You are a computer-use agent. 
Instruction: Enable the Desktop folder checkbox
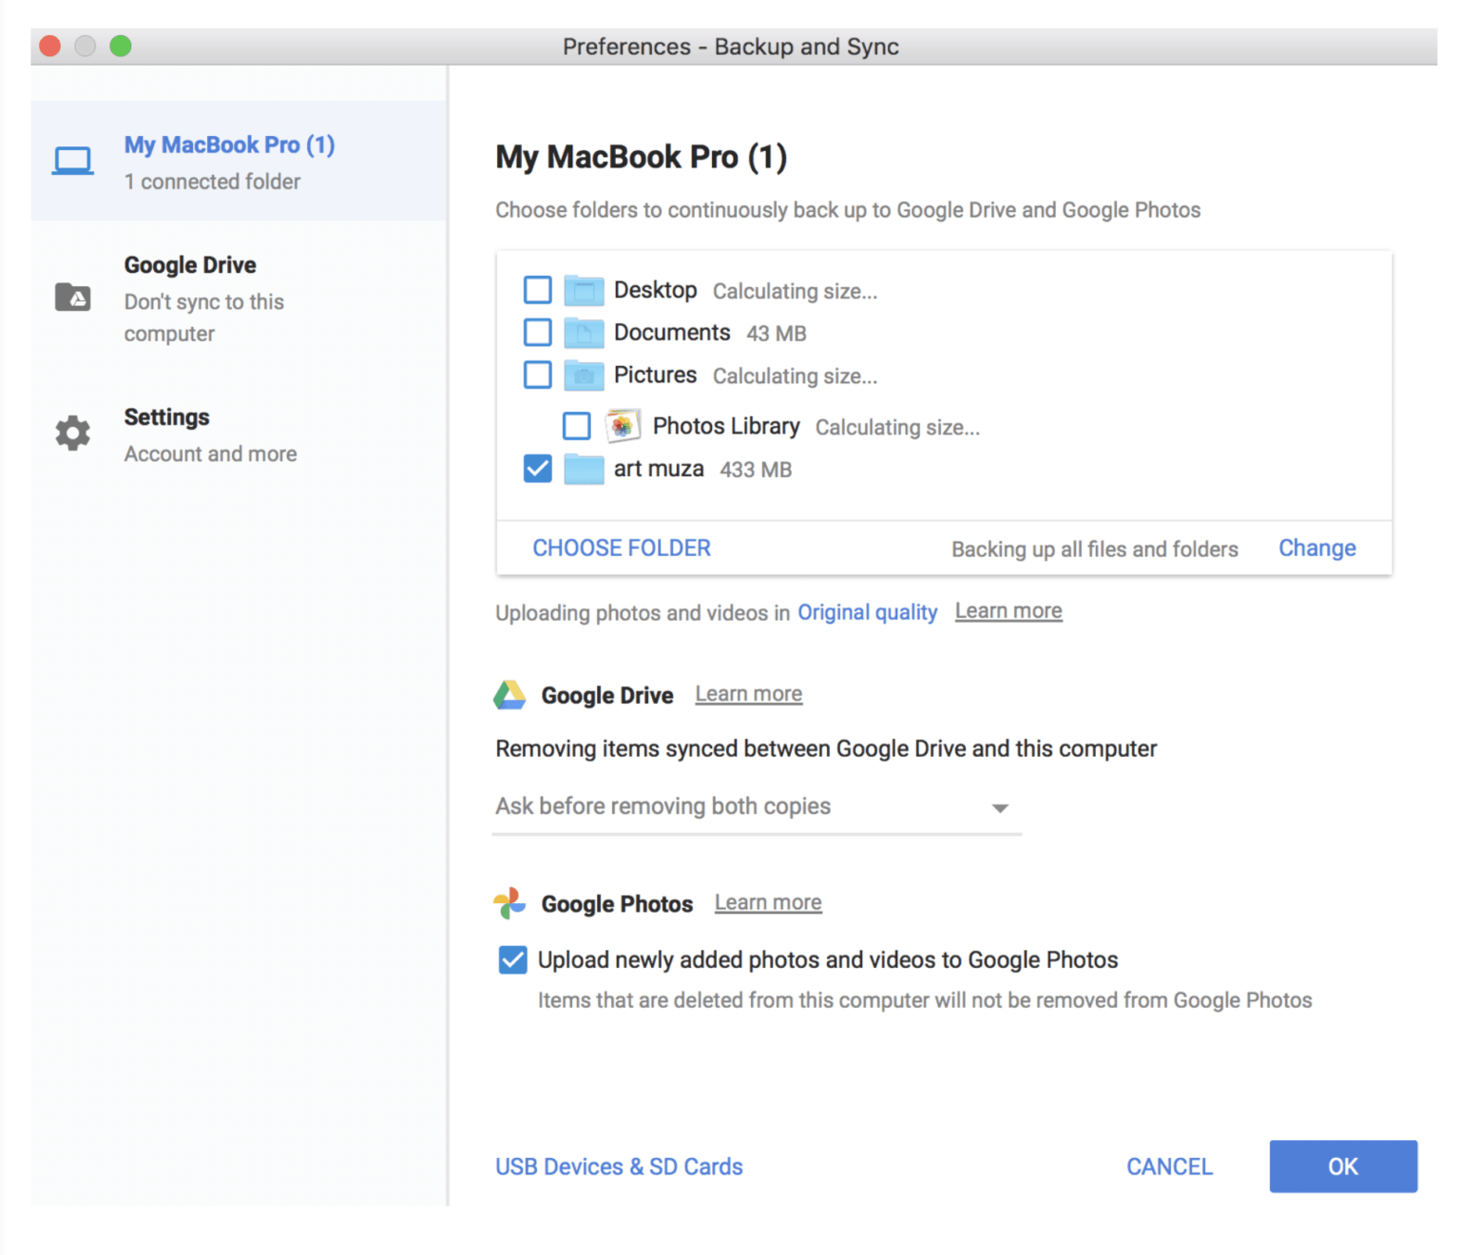[538, 290]
